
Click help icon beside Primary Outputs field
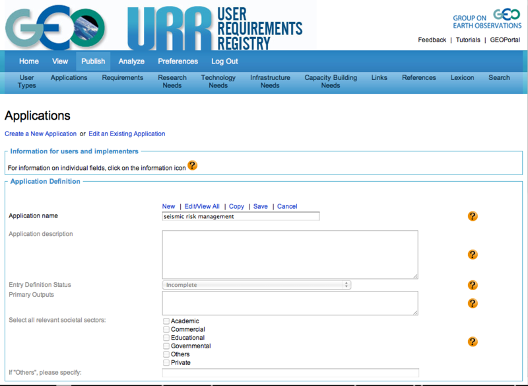coord(473,303)
